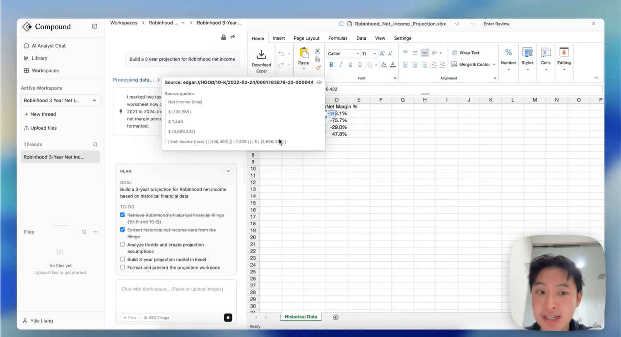
Task: Click the Chat with Workspace input field
Action: tap(176, 296)
